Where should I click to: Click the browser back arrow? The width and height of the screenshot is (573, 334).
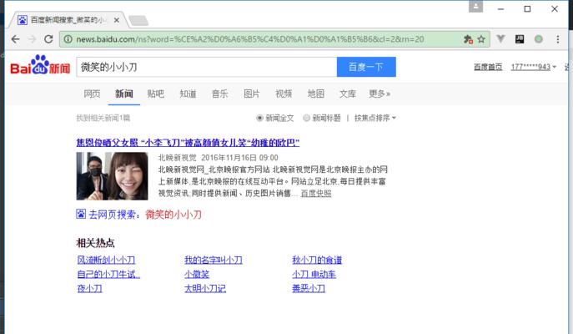[15, 39]
